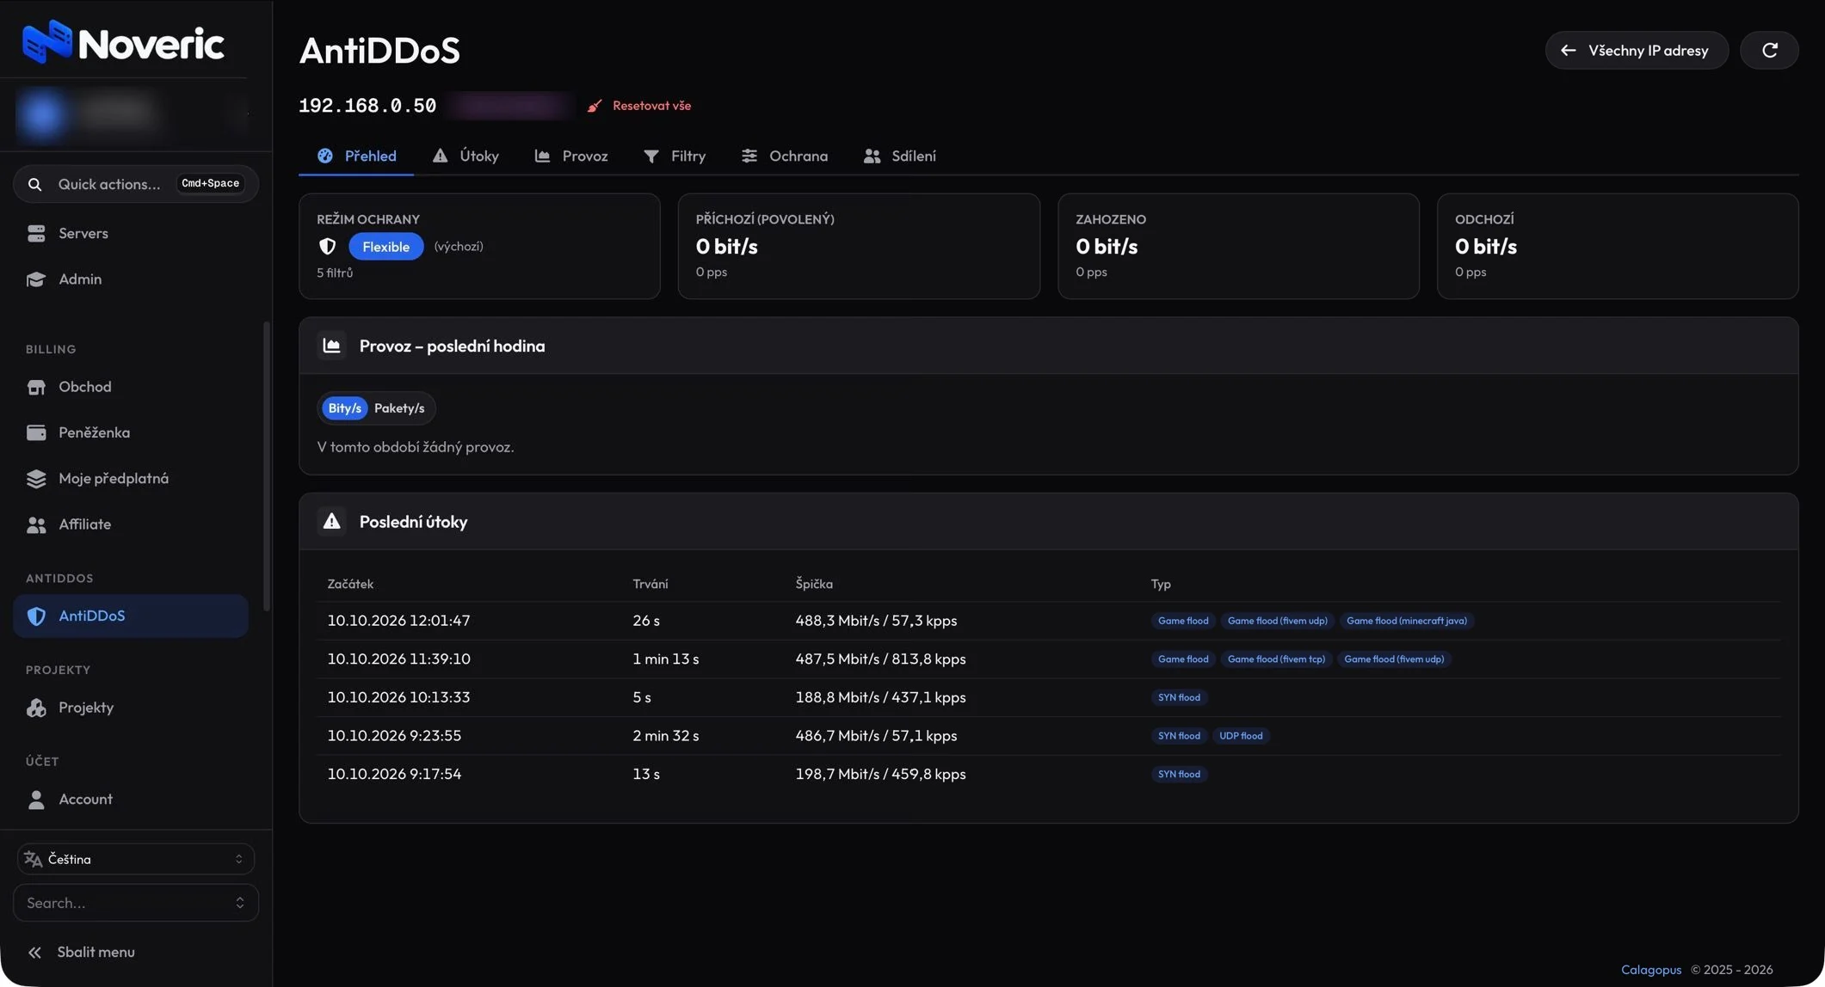
Task: Open the Calagopus footer link
Action: click(1650, 969)
